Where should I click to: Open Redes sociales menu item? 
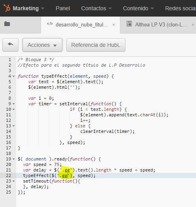180,8
